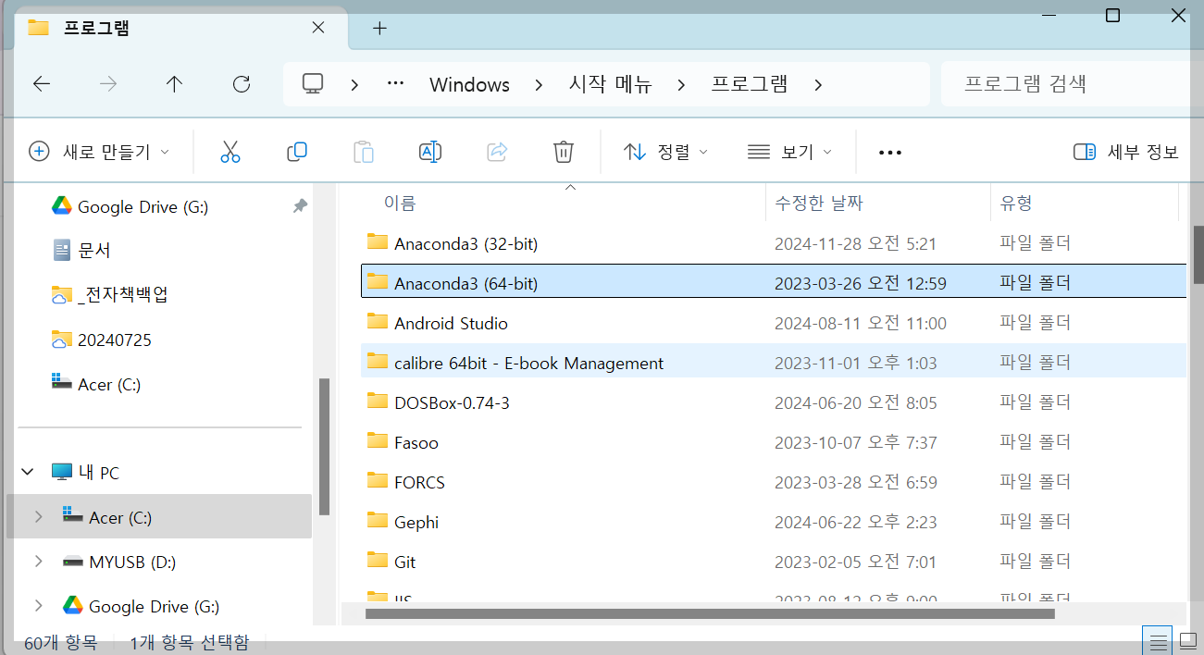The width and height of the screenshot is (1204, 655).
Task: Unpin Google Drive (G:) pin icon
Action: (300, 206)
